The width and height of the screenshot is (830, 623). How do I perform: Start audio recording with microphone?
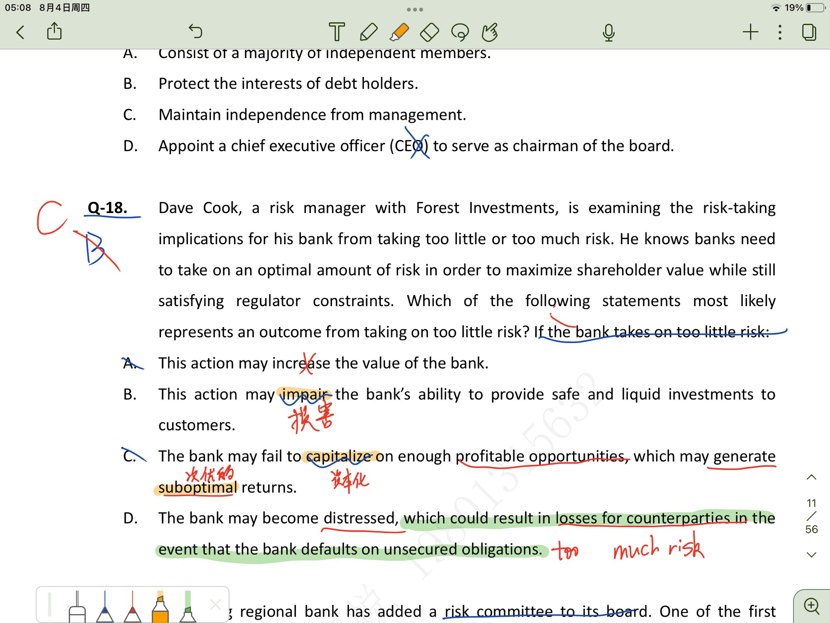tap(608, 32)
